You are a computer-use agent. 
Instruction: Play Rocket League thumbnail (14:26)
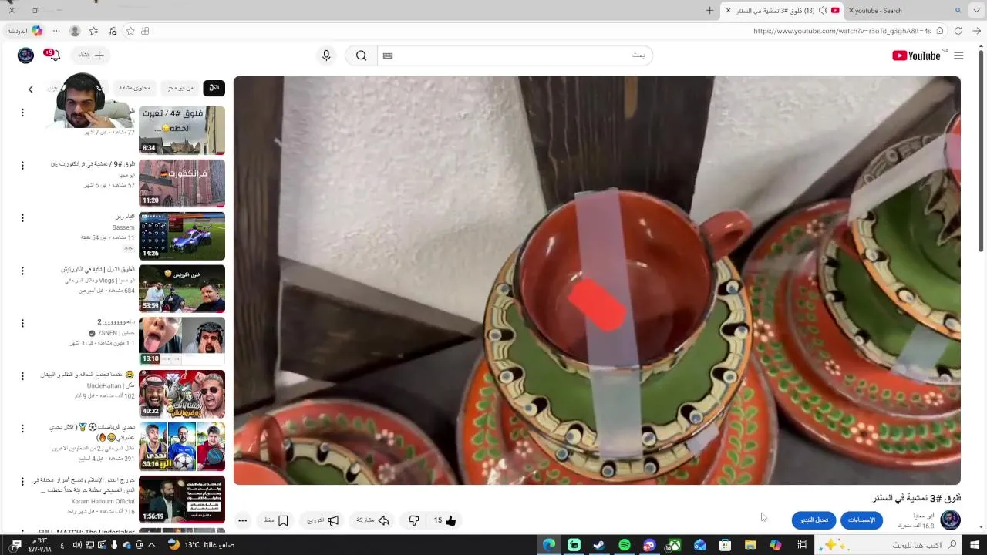pos(182,236)
